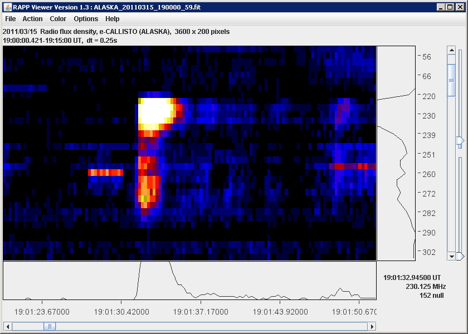
Task: Click the 260 frequency axis label
Action: click(428, 174)
